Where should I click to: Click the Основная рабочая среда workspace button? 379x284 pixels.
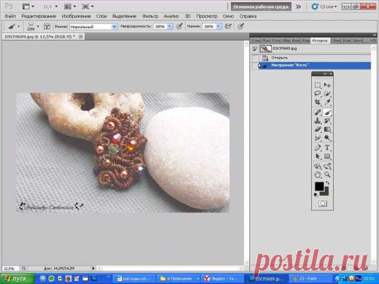(x=261, y=7)
